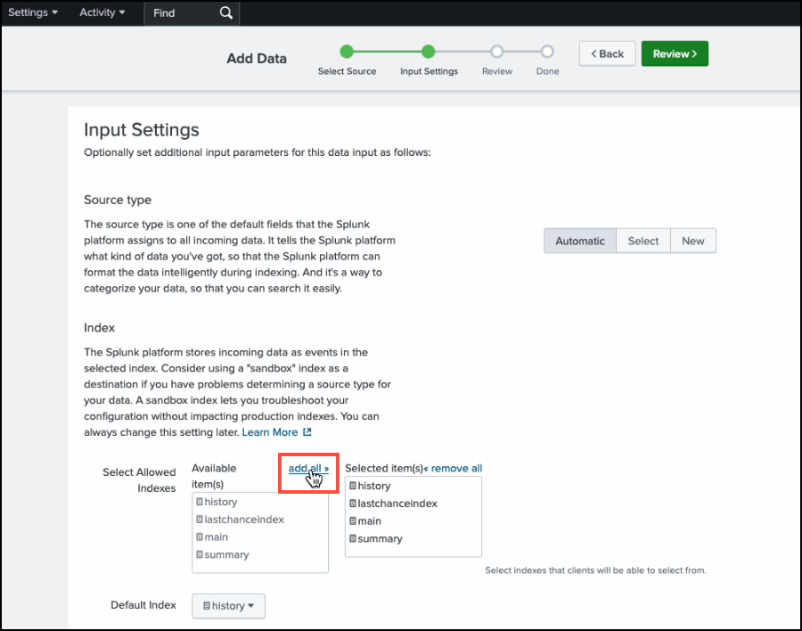Select lastchanceindex in Available items list

[x=243, y=520]
